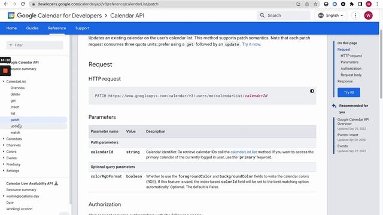Open Calendar User Availability Resource summary
This screenshot has width=383, height=215.
(22, 190)
